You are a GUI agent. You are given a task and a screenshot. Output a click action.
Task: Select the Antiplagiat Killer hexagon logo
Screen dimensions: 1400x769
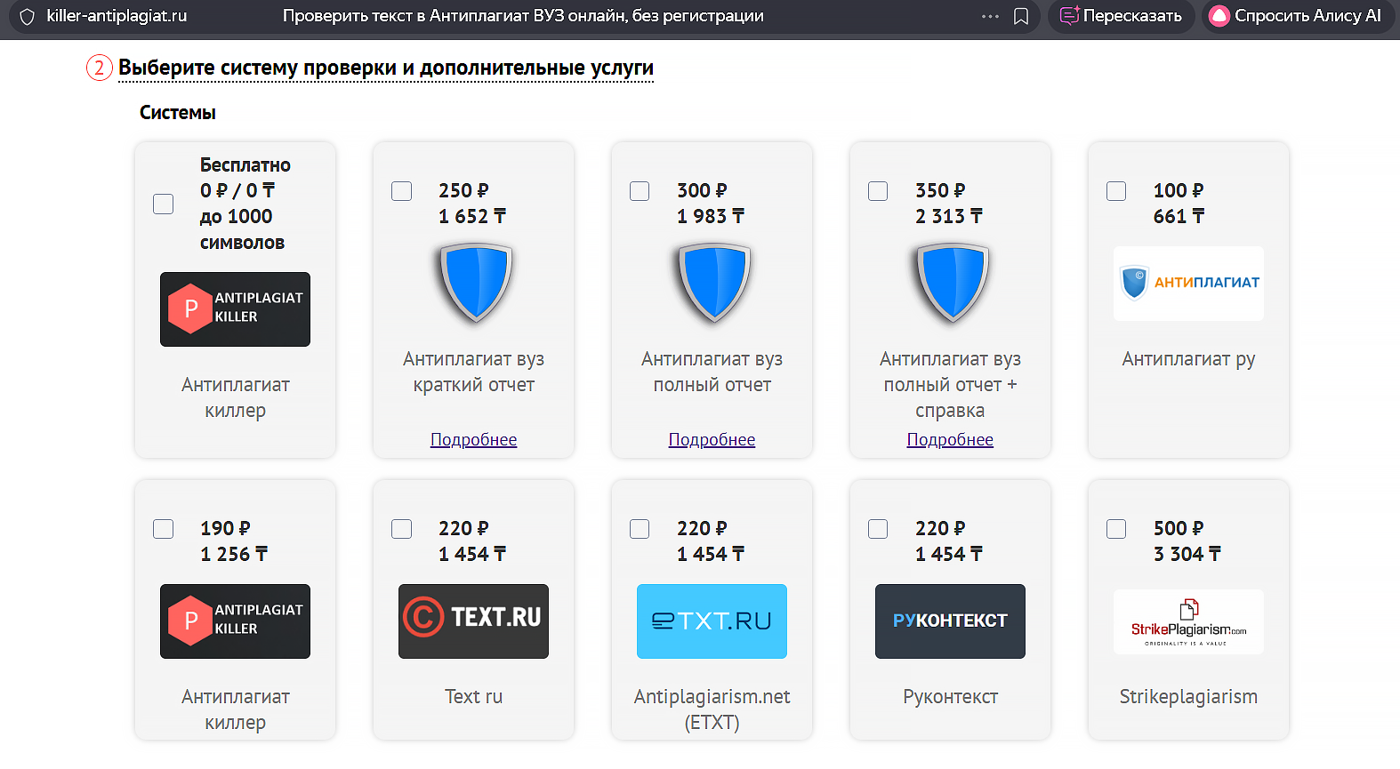[234, 308]
